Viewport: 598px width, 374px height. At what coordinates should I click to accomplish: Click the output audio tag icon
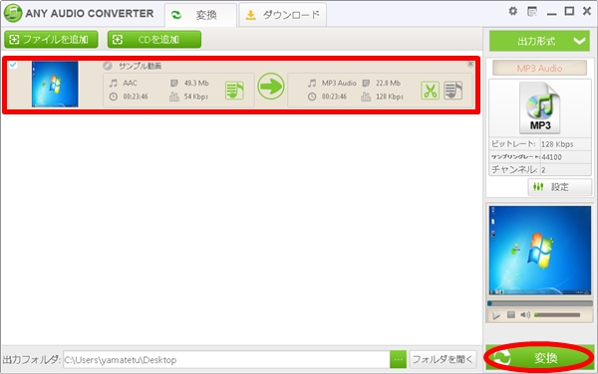(453, 91)
